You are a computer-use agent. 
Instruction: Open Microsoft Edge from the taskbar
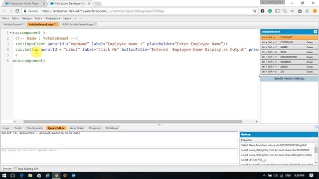21,176
